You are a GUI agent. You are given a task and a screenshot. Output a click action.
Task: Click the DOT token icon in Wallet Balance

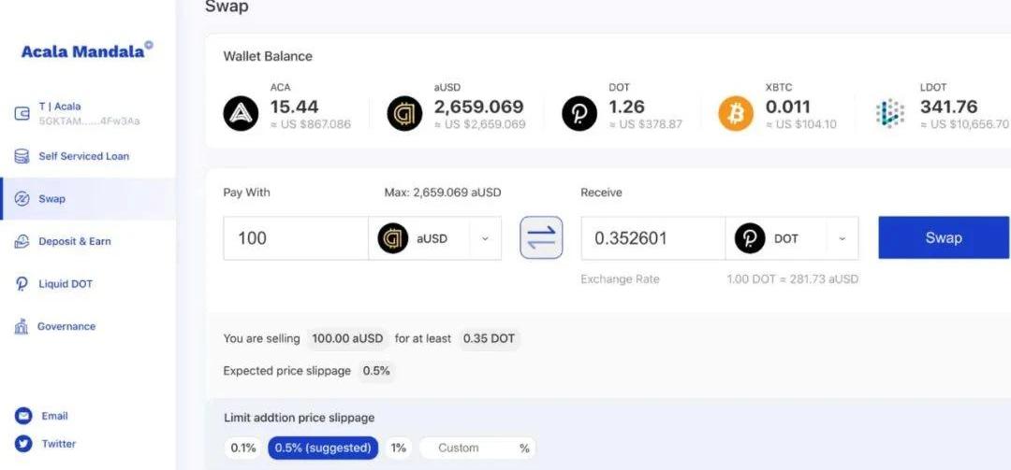[x=579, y=114]
